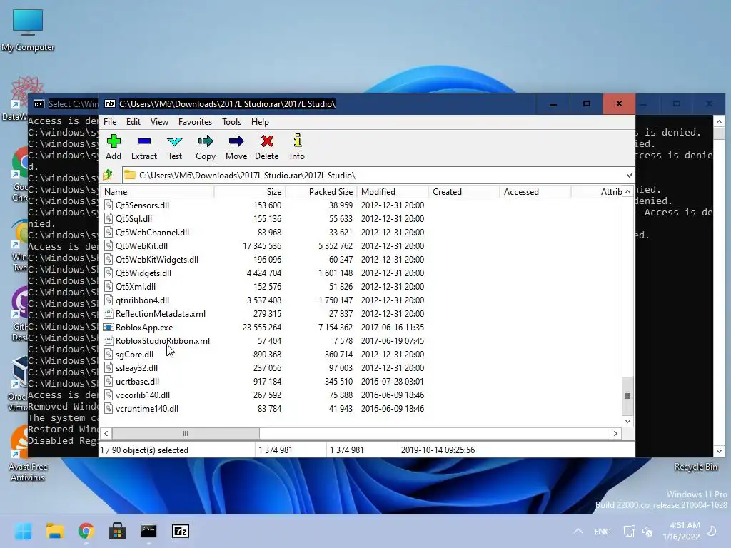Select Qt5WebKit.dll file
This screenshot has width=731, height=548.
141,245
